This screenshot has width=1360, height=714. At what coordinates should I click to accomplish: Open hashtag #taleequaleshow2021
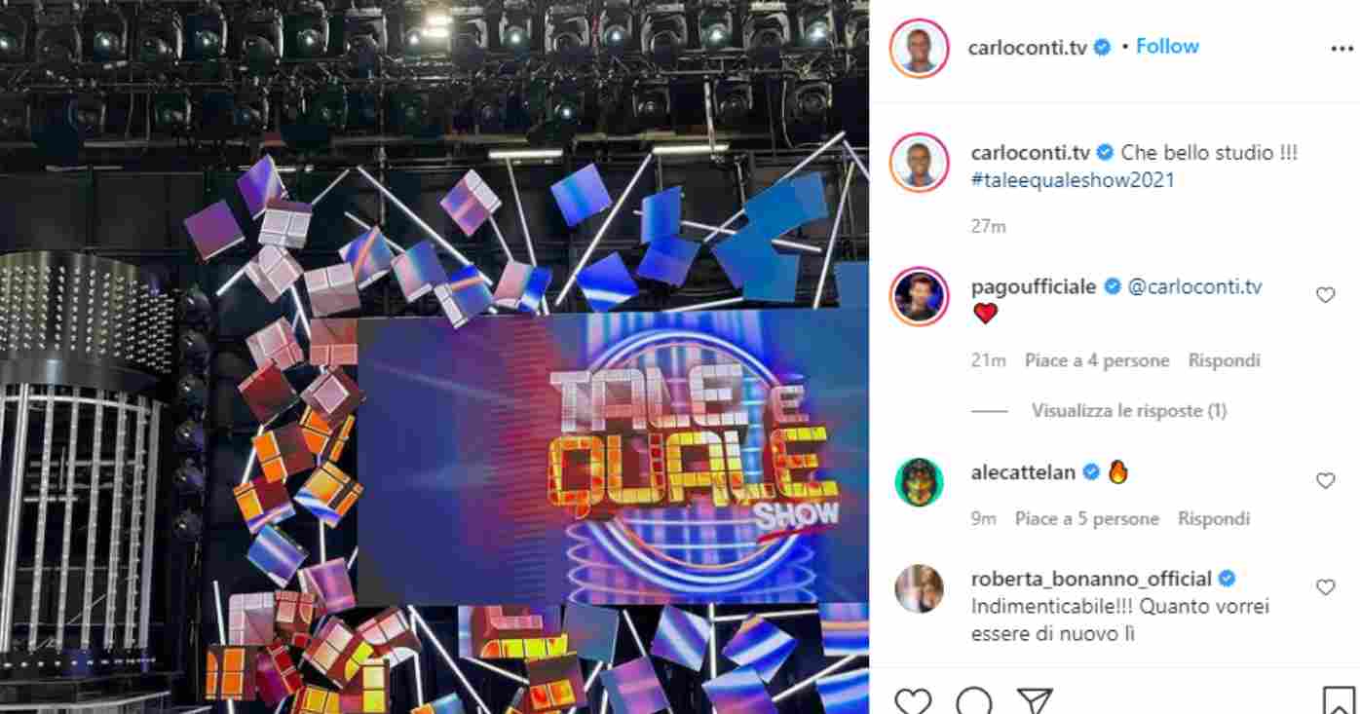coord(1073,180)
